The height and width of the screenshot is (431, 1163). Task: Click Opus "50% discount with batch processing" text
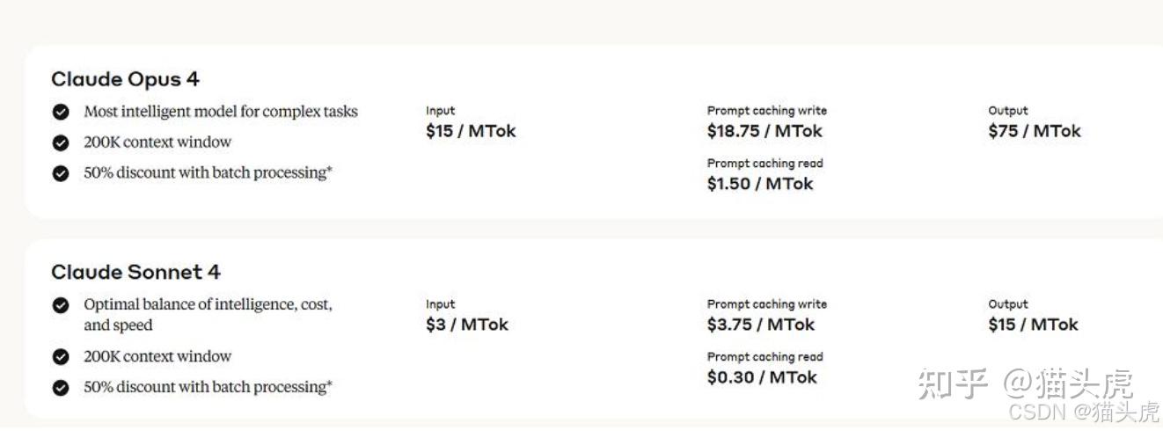[x=208, y=173]
